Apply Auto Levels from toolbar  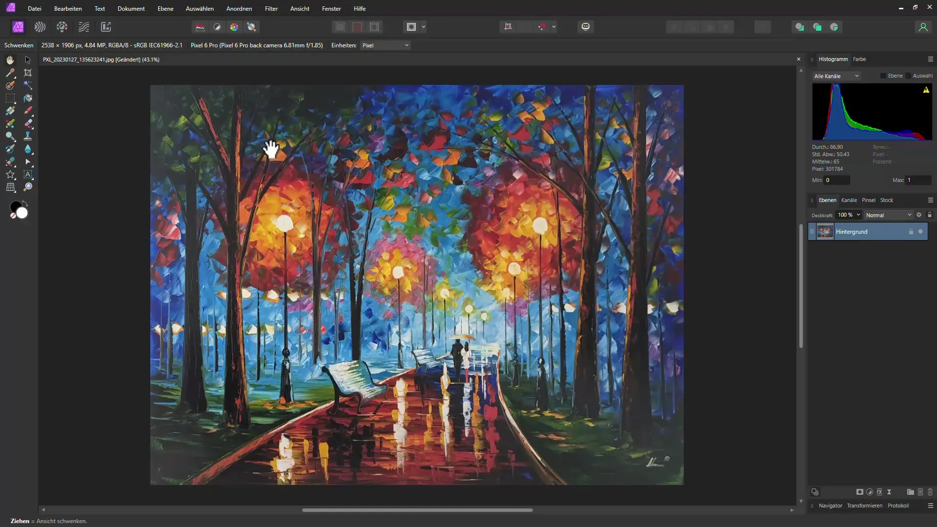click(x=200, y=27)
